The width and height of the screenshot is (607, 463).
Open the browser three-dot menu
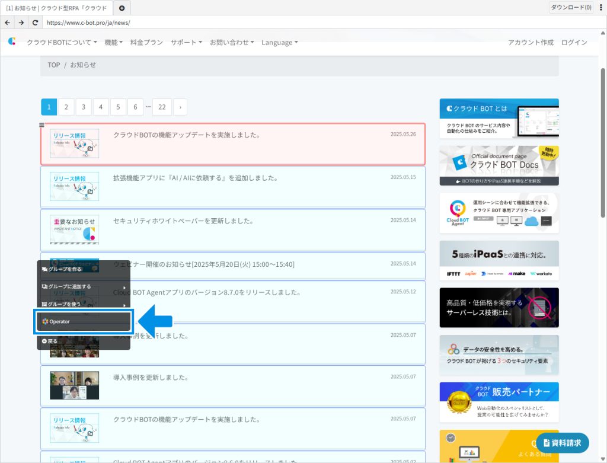(601, 7)
